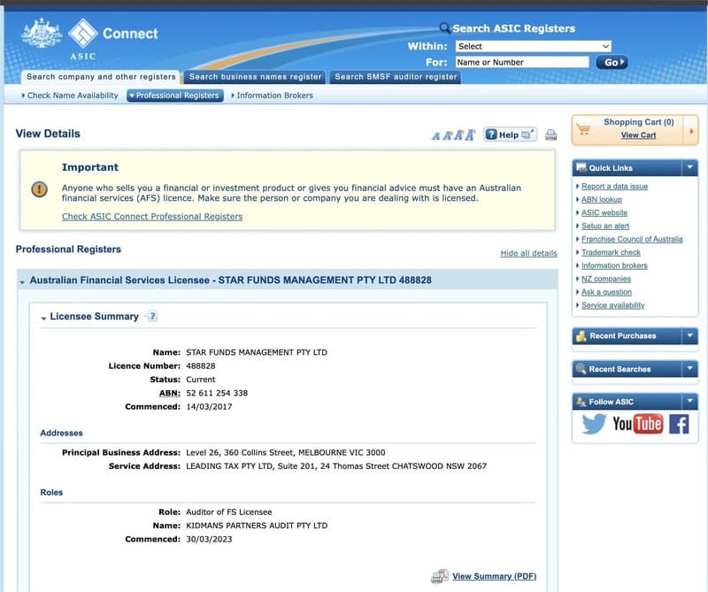Open the Ask a question link

coord(606,292)
